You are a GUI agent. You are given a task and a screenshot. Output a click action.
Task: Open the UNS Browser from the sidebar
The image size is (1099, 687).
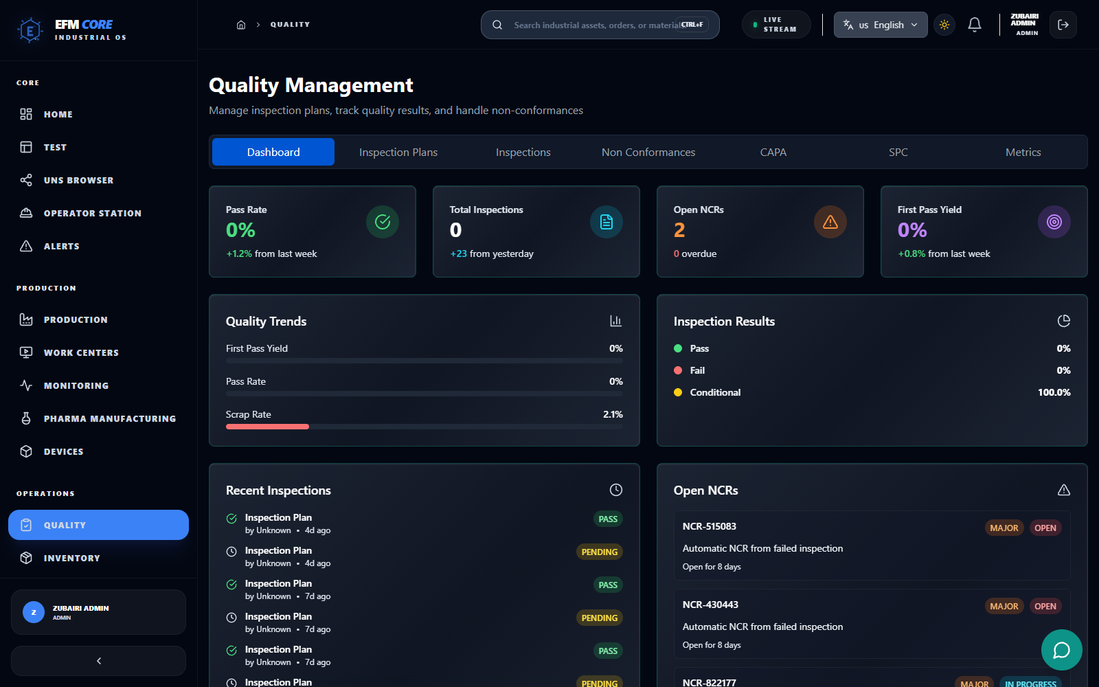click(78, 180)
